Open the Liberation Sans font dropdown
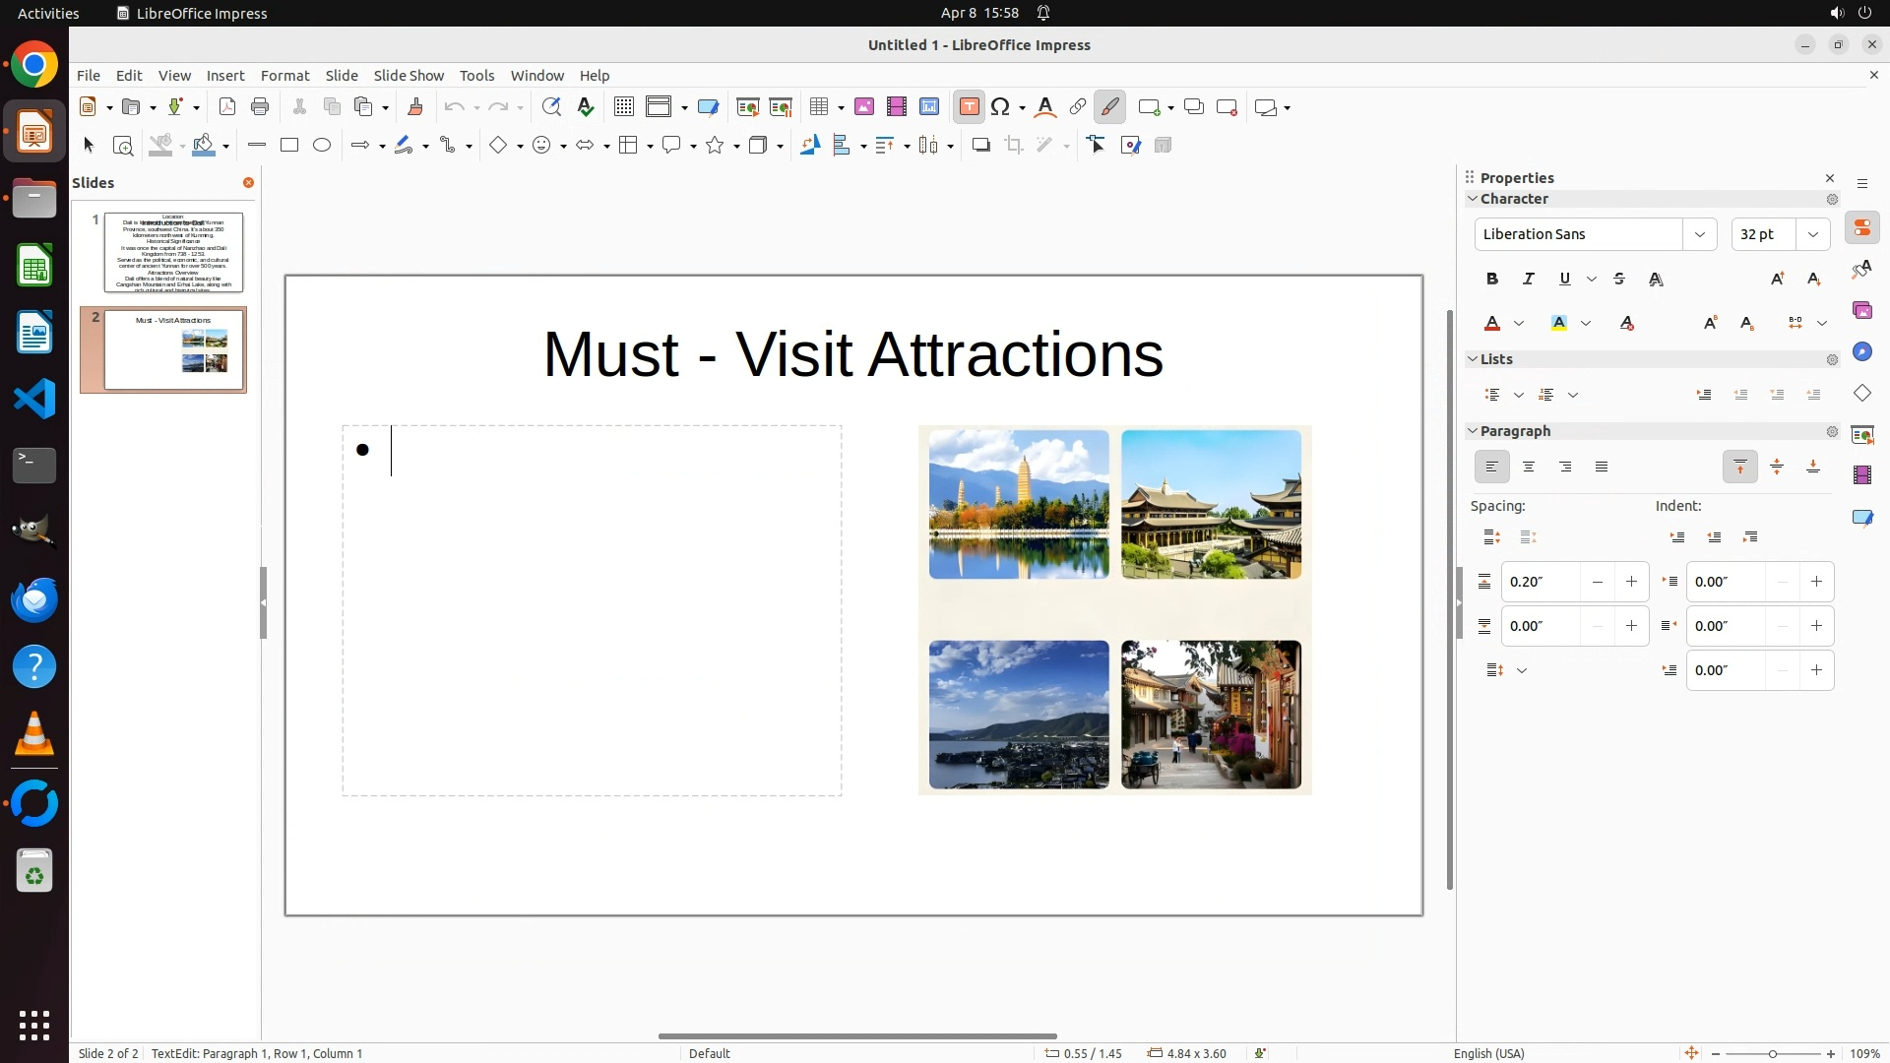Screen dimensions: 1890x1063 (1700, 234)
